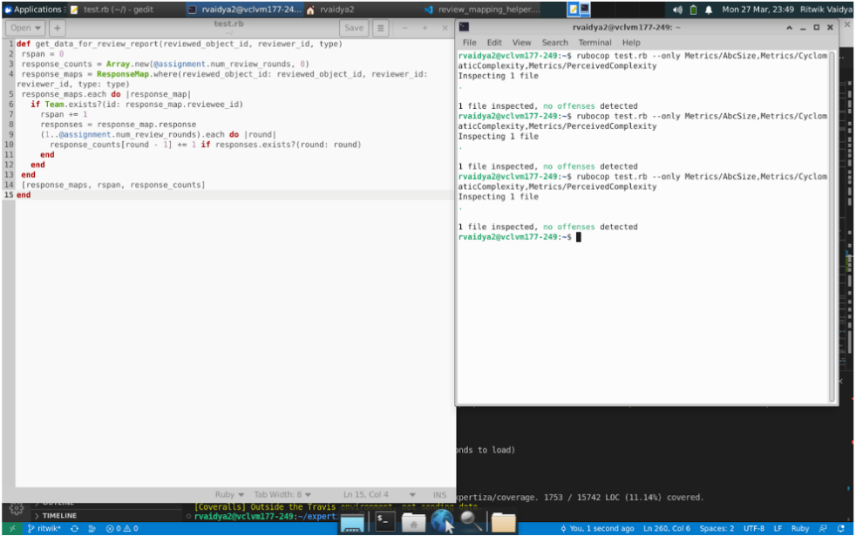Open terminal from the dock

(x=384, y=521)
